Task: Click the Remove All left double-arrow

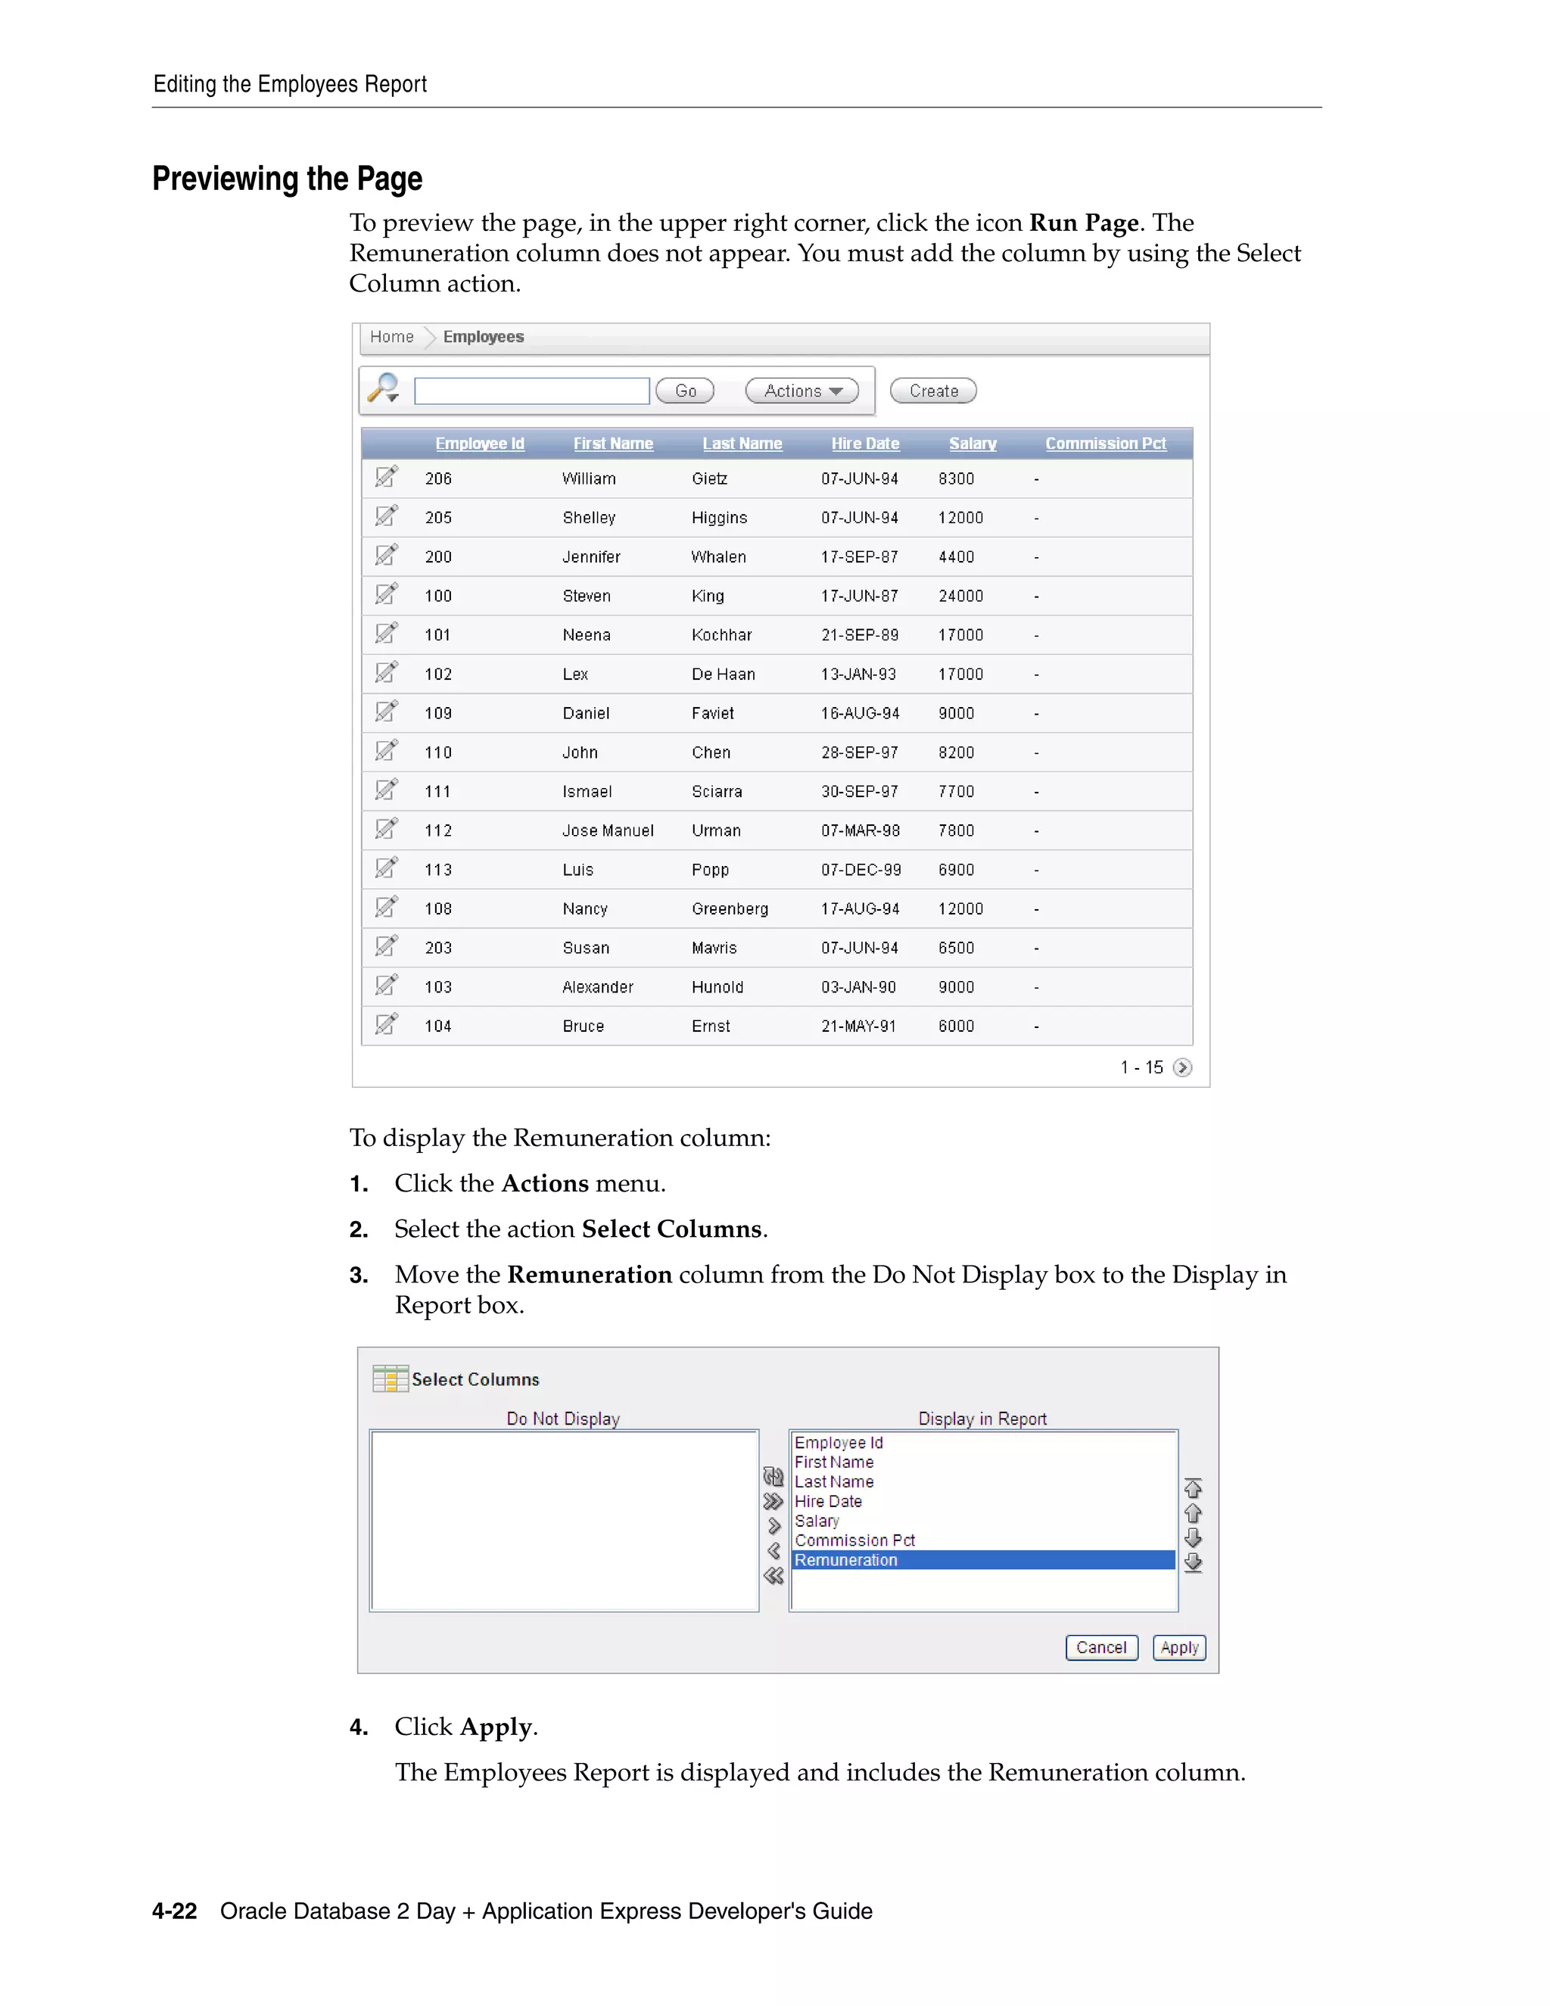Action: pos(773,1575)
